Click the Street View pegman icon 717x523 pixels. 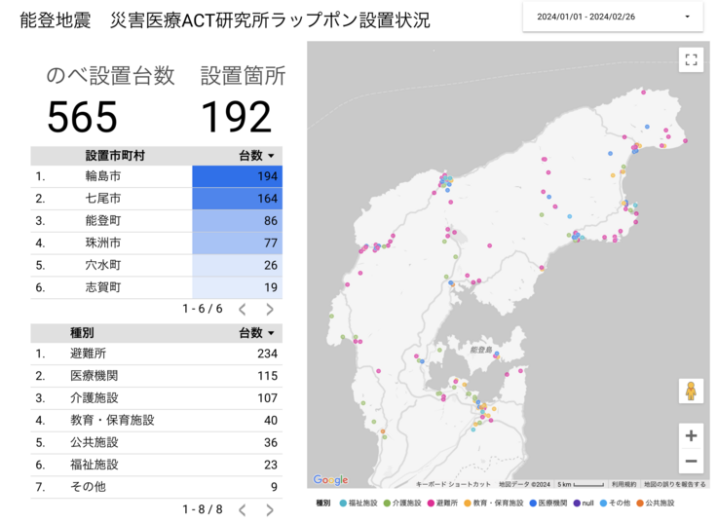[691, 392]
